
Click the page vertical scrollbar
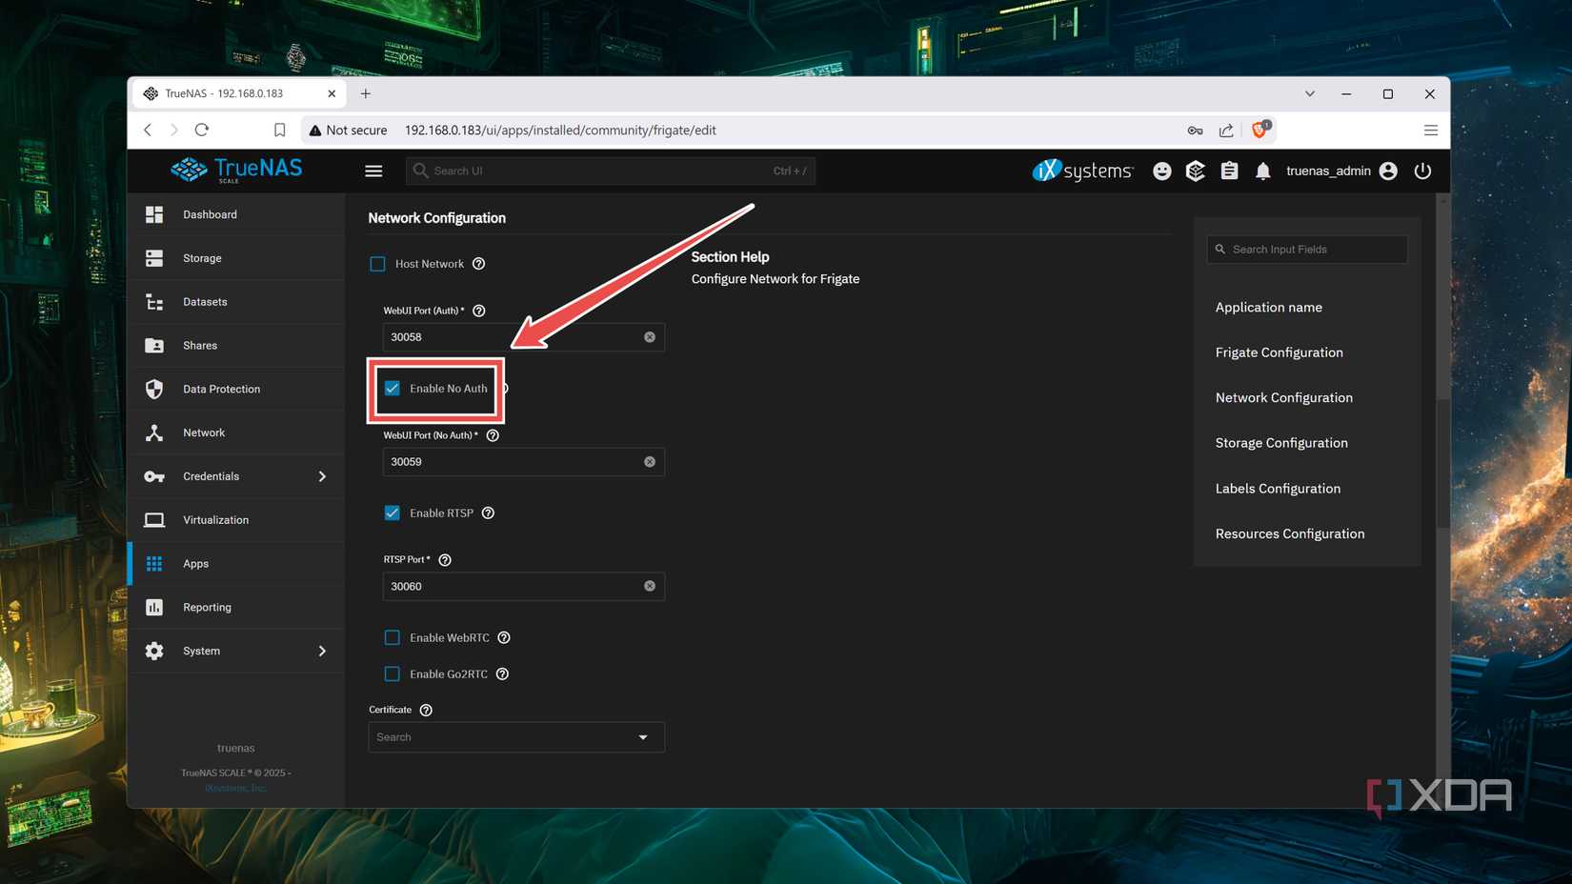(1442, 462)
